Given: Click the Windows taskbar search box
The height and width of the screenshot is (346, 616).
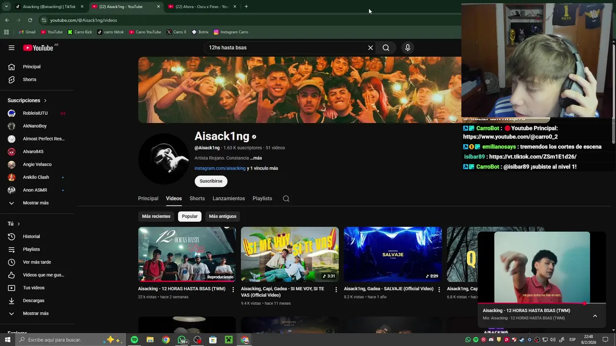Looking at the screenshot, I should (70, 340).
